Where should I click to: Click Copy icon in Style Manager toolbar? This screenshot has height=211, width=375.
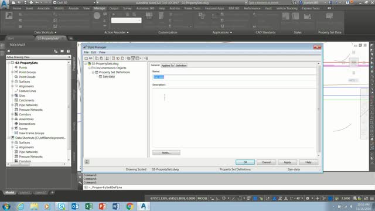point(97,58)
